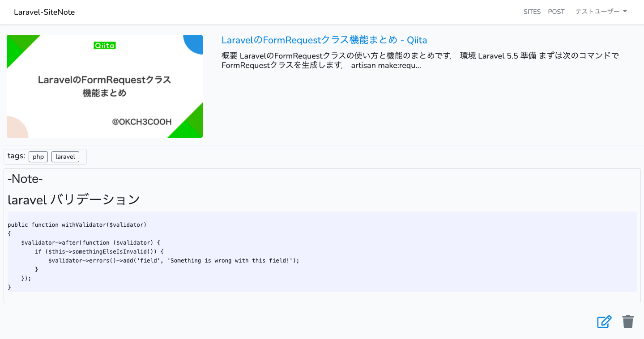Viewport: 644px width, 339px height.
Task: Click the laravel バリデーション heading
Action: pyautogui.click(x=73, y=199)
